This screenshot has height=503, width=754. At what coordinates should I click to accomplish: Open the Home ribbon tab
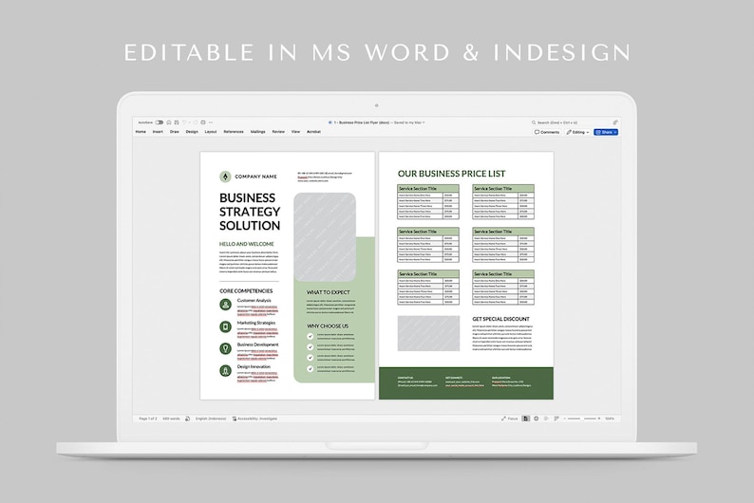pos(141,132)
